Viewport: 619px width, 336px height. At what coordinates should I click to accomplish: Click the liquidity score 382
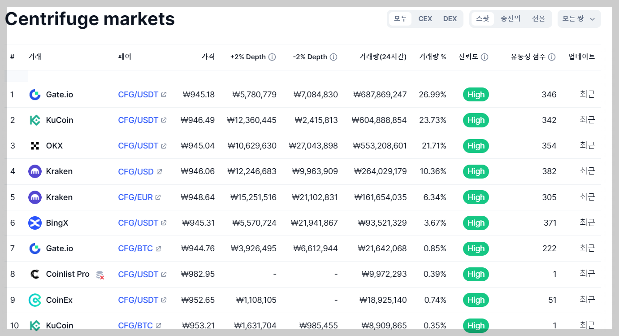[x=549, y=171]
